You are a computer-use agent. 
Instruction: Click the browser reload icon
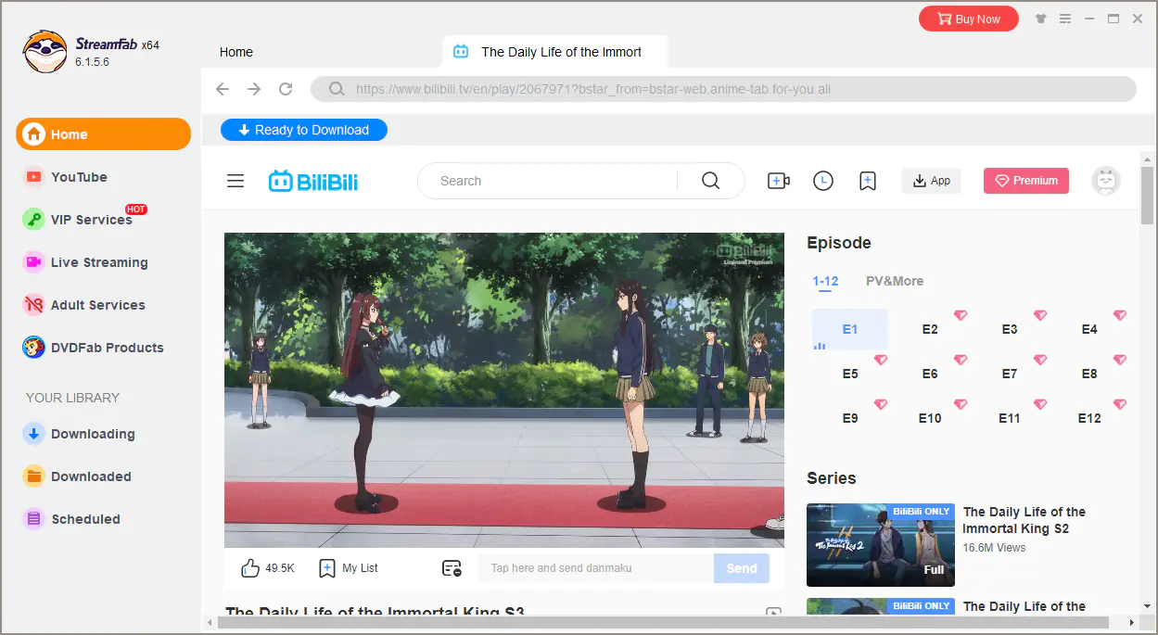tap(286, 89)
